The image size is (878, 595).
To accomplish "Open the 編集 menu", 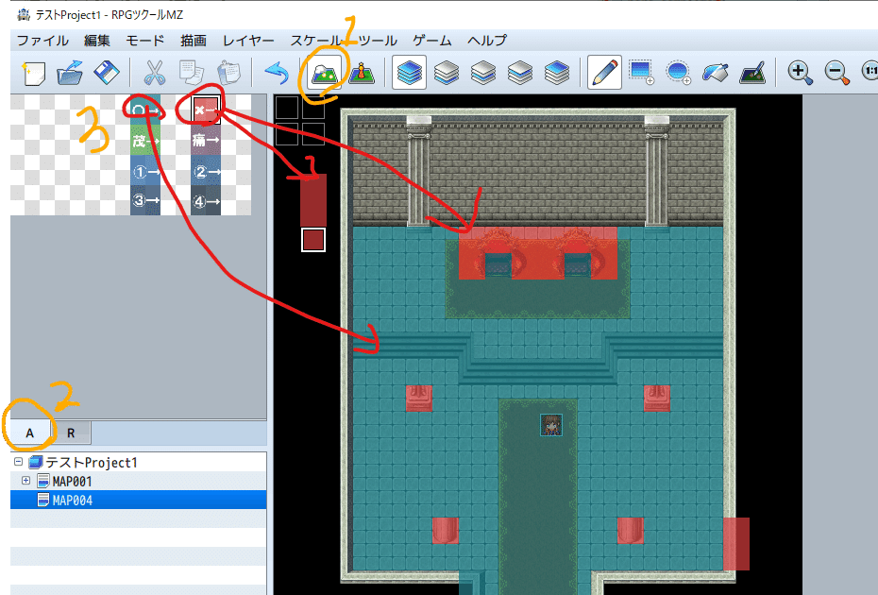I will tap(97, 41).
